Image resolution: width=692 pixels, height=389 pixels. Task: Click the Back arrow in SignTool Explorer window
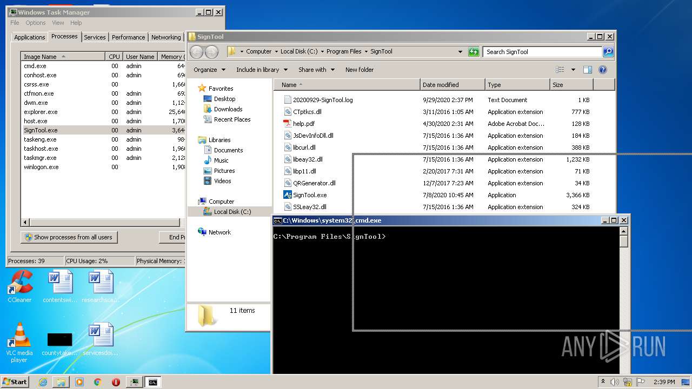click(197, 52)
